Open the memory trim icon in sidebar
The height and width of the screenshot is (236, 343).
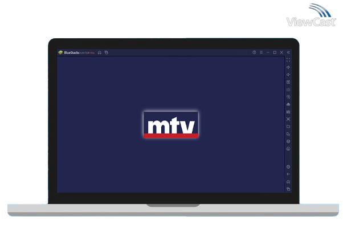click(288, 112)
